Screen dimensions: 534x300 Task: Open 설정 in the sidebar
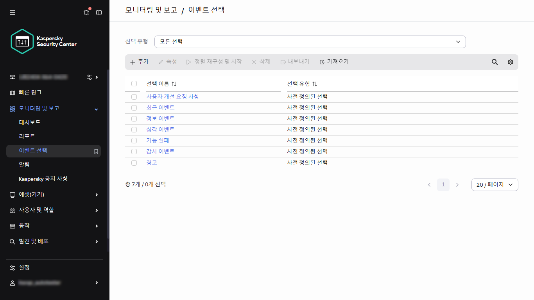(x=24, y=268)
